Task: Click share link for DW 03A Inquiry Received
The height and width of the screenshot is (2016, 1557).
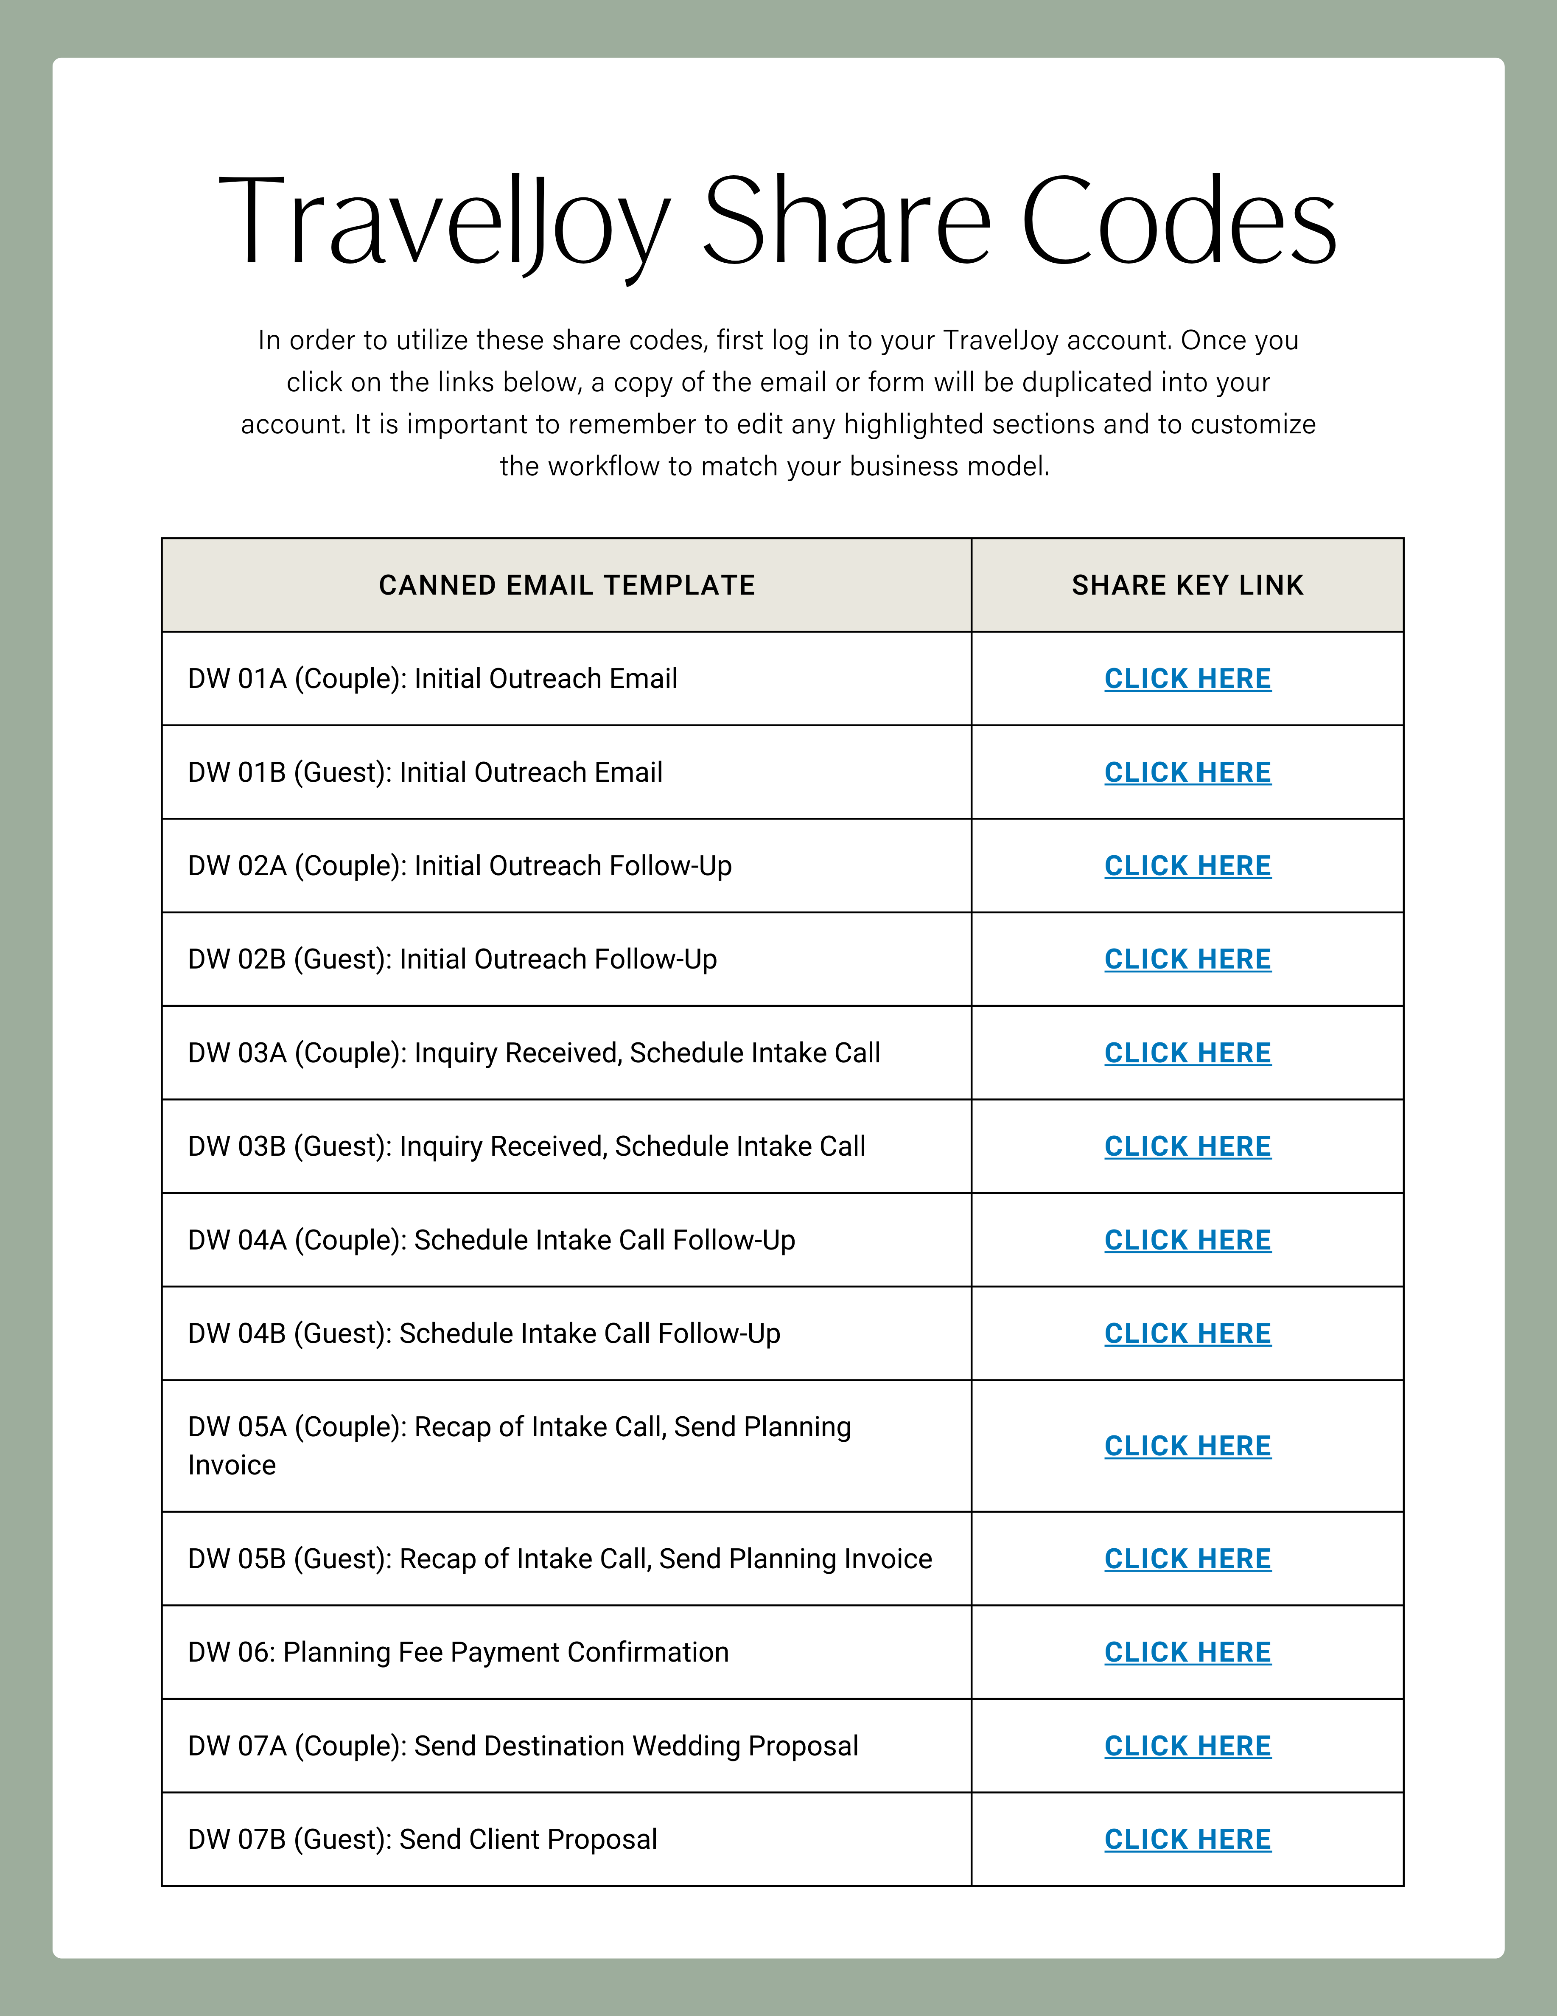Action: point(1187,1053)
